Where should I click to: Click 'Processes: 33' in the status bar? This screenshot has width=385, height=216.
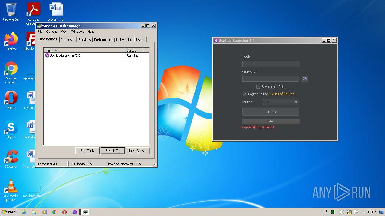[x=51, y=164]
